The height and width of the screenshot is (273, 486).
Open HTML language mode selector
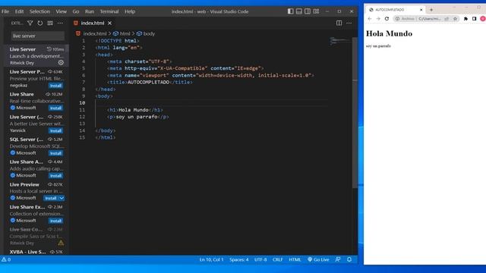pos(295,259)
